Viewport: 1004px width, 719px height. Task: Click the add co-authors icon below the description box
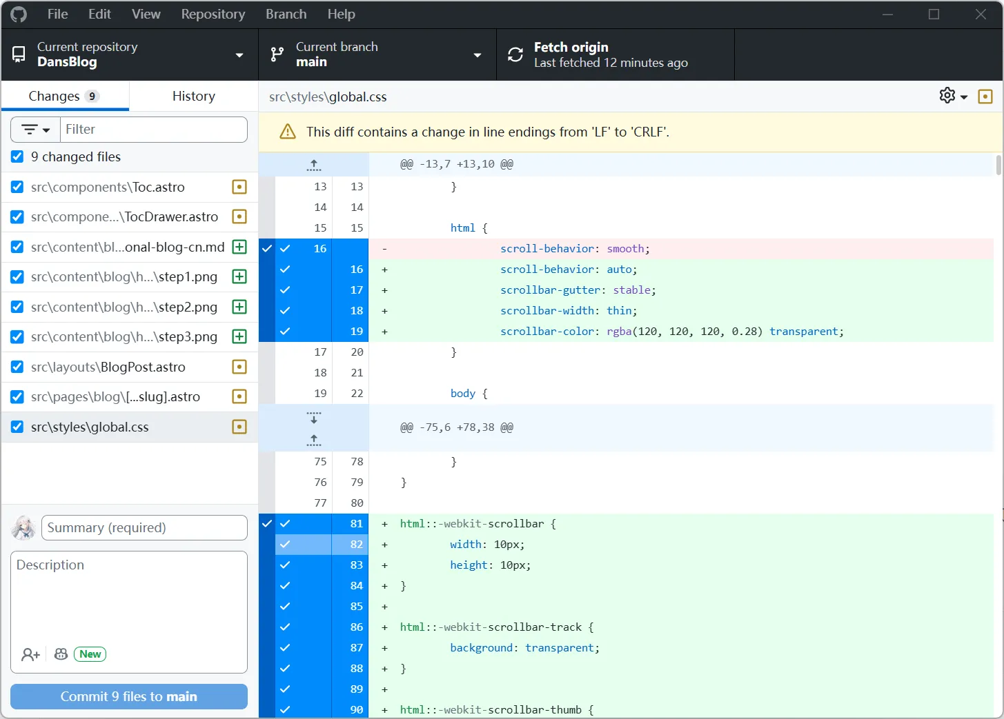30,654
